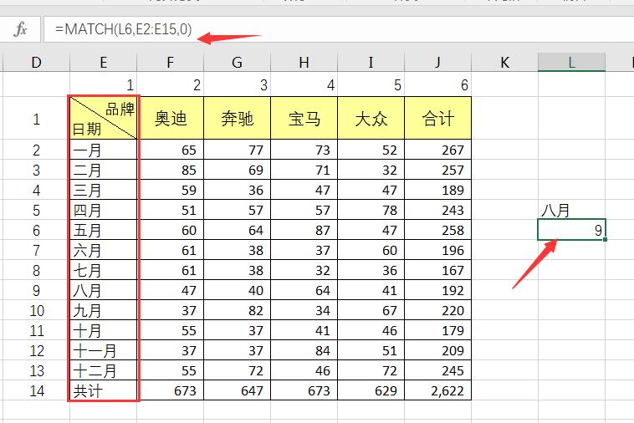Select the 一月 cell

tap(104, 150)
